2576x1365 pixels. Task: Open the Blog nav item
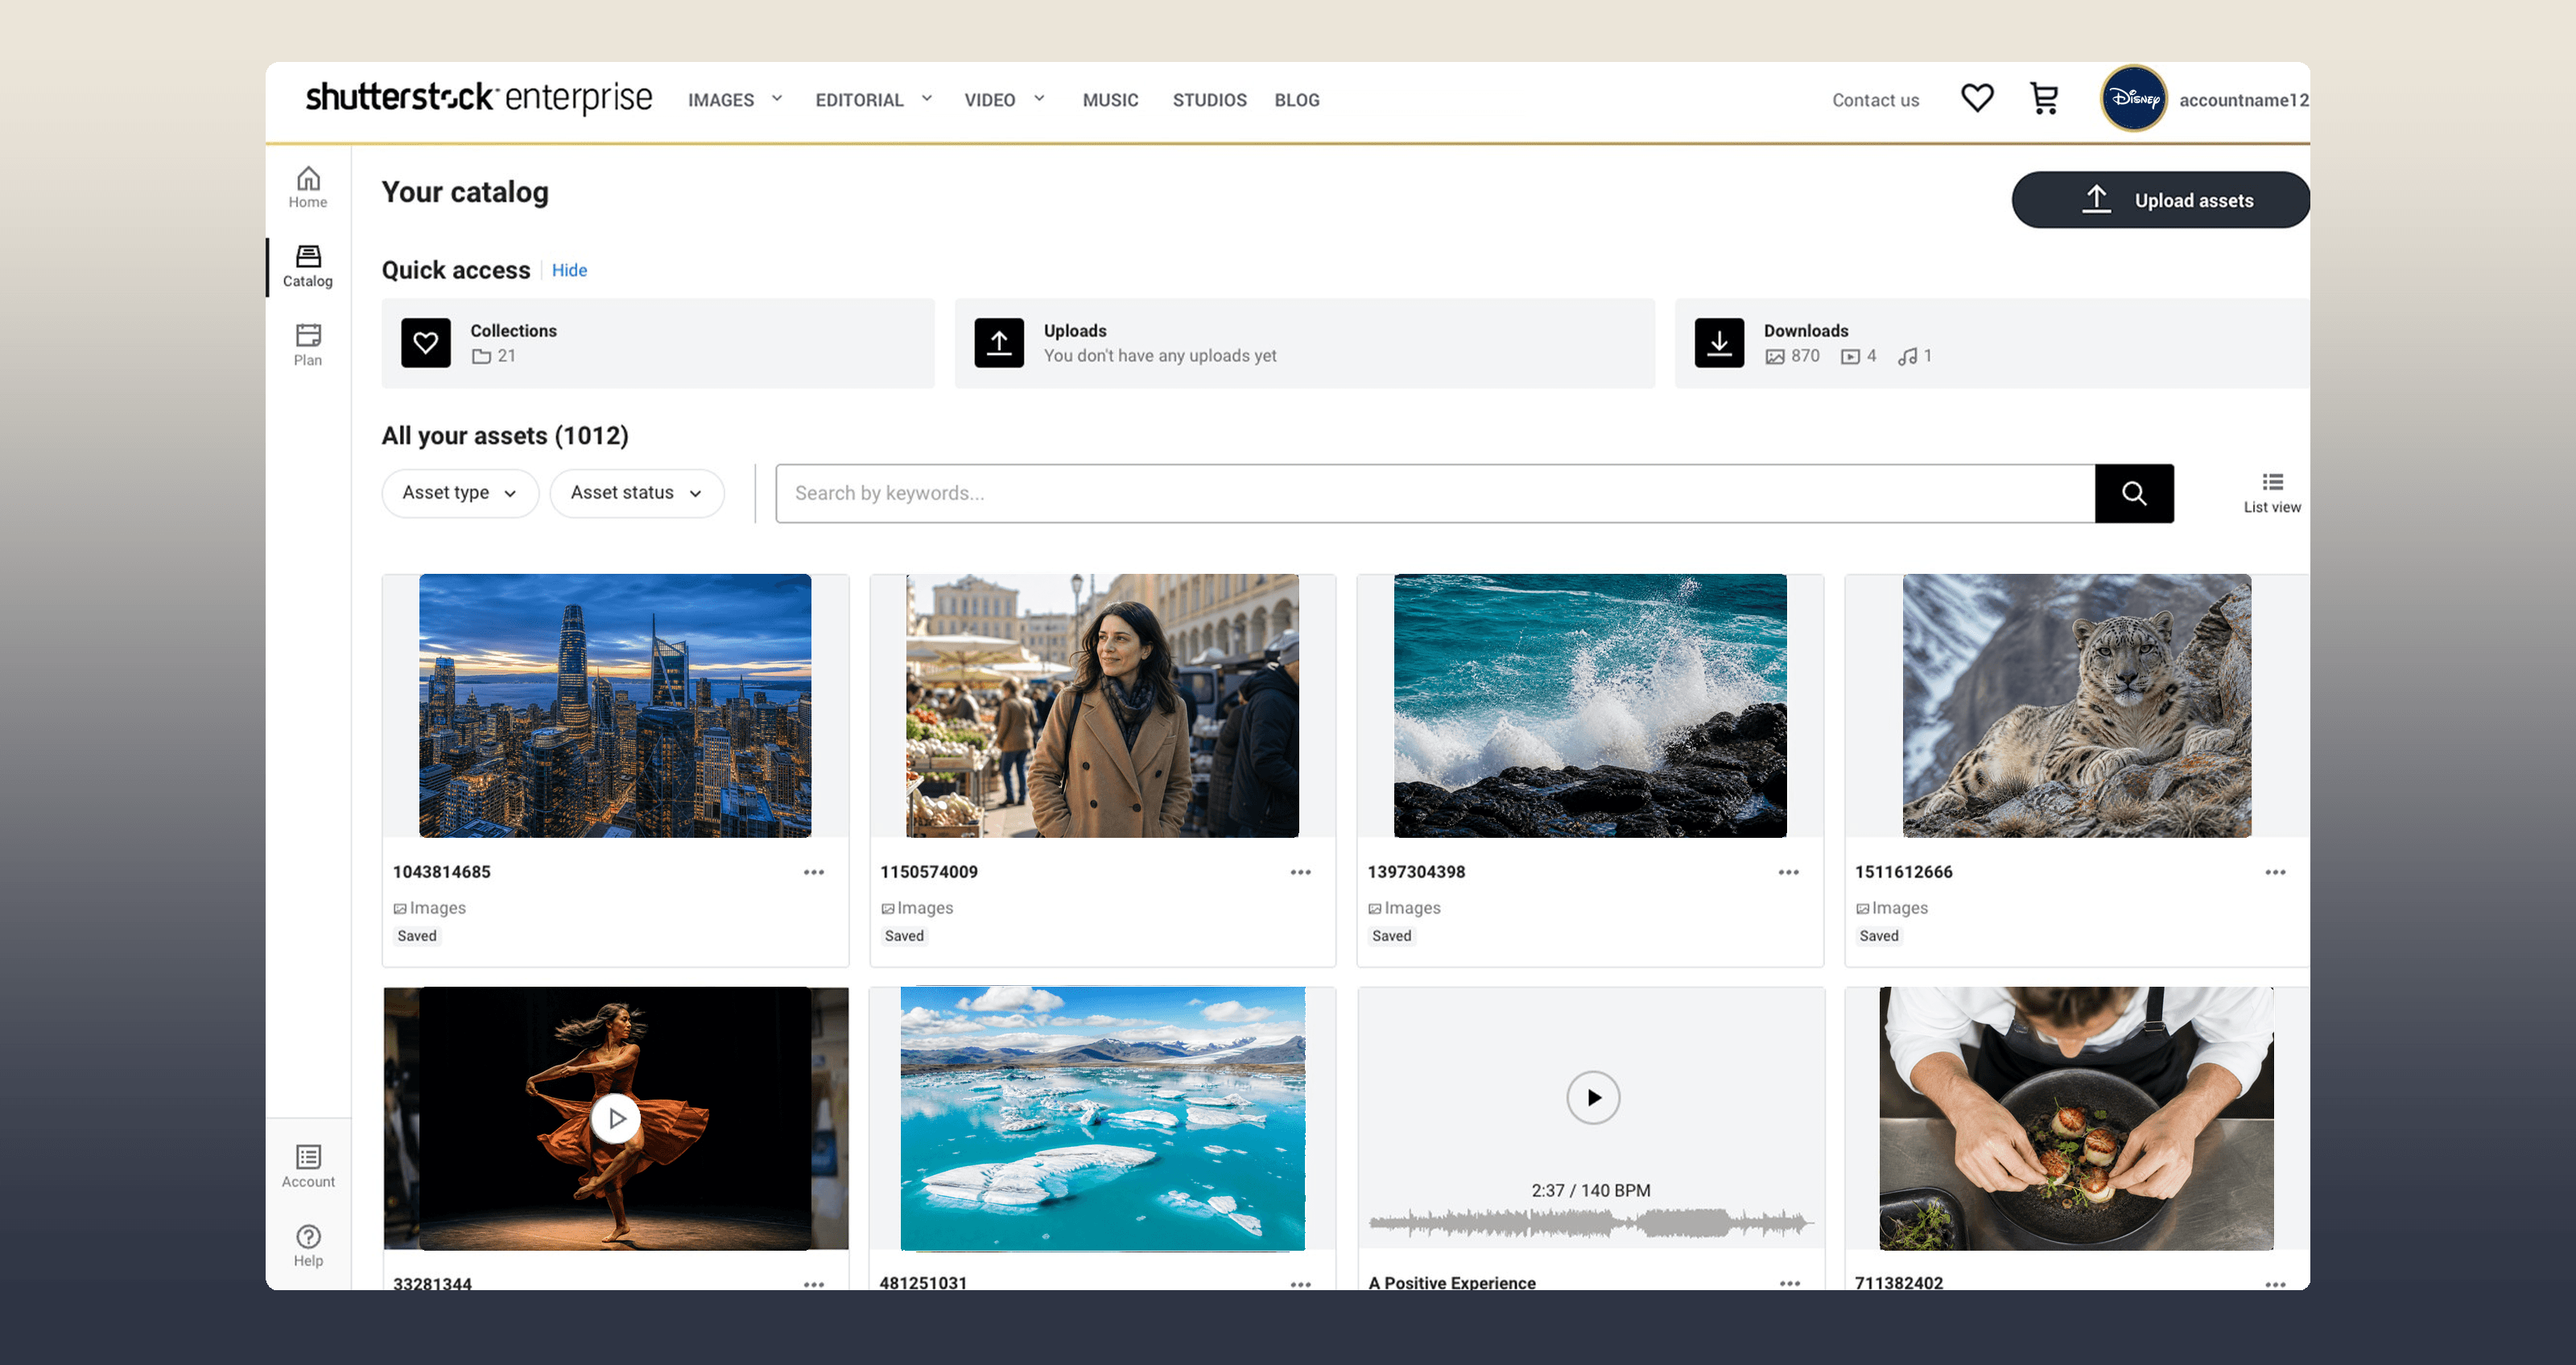[1297, 100]
